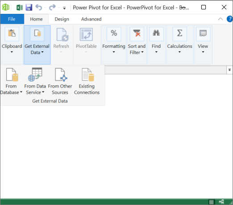Screen dimensions: 233x205
Task: Switch to the Home tab
Action: pos(36,19)
